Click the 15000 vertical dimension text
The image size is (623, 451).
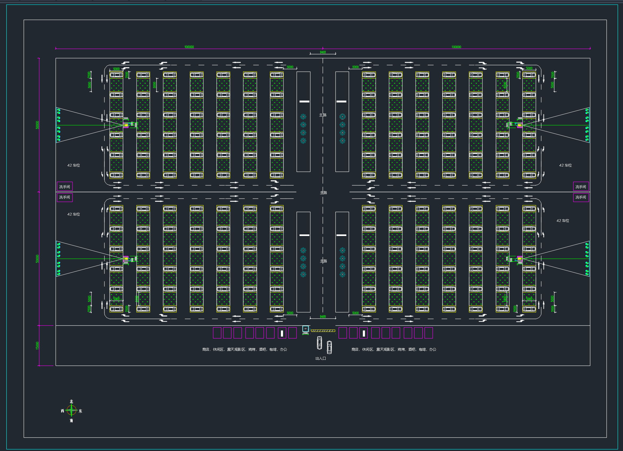[37, 345]
